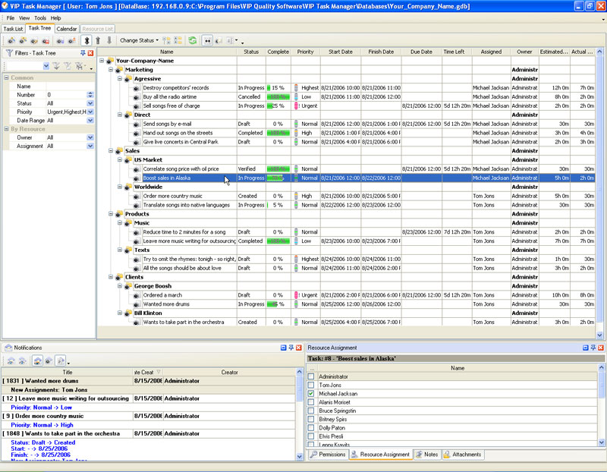Click the gray move-down arrow toolbar icon
607x472 pixels.
coord(109,40)
